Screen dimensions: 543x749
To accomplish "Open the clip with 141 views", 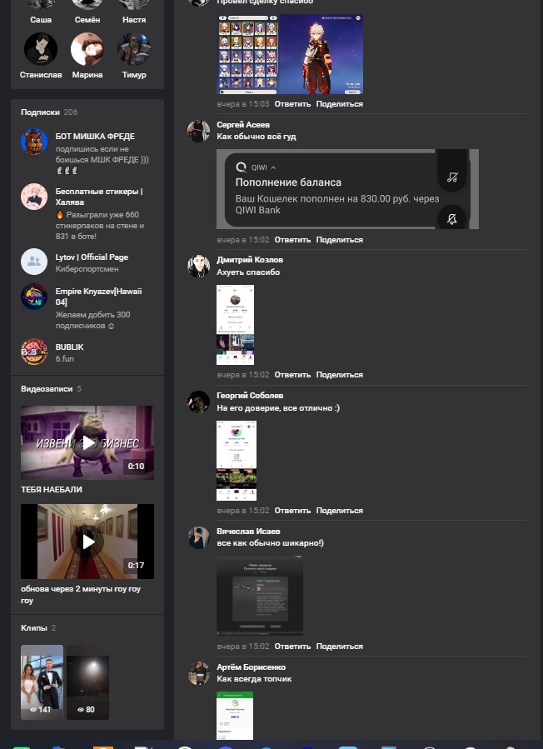I will [x=42, y=682].
